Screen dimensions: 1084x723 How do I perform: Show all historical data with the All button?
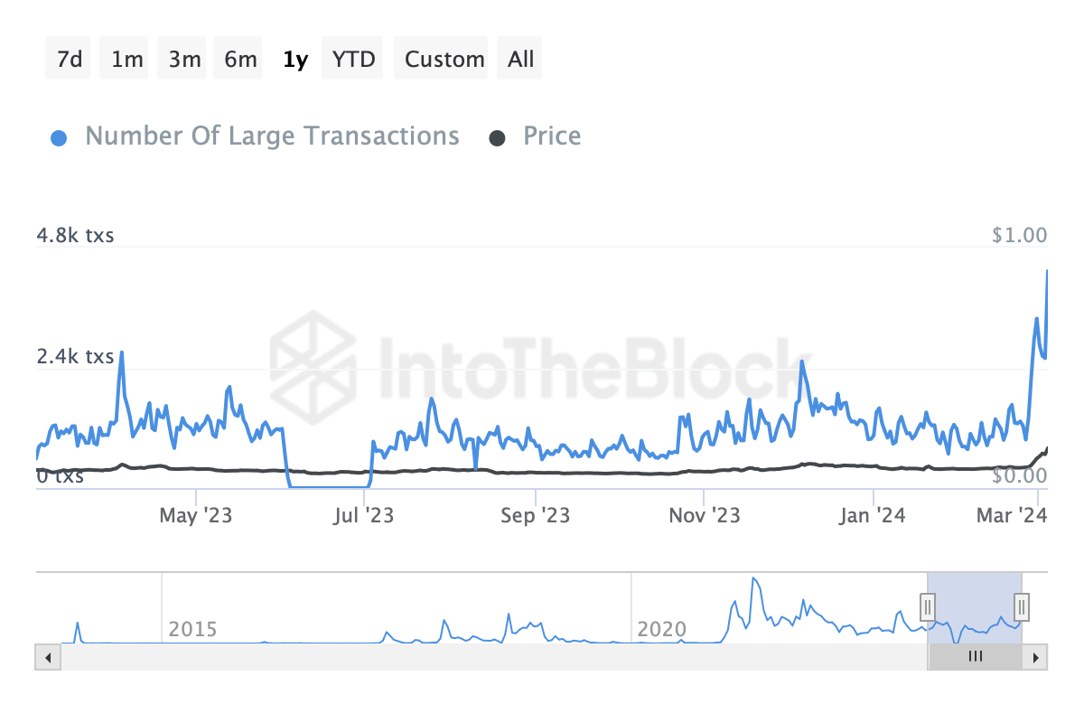pyautogui.click(x=519, y=58)
